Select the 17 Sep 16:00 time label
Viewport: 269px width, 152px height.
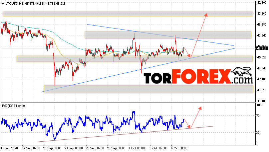[31, 148]
